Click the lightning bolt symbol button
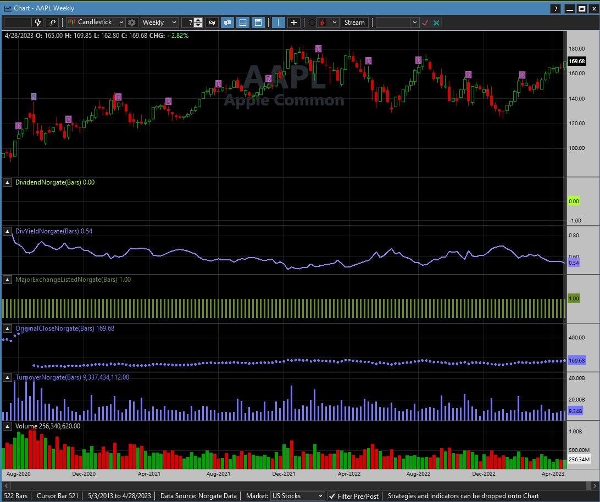 pos(37,23)
